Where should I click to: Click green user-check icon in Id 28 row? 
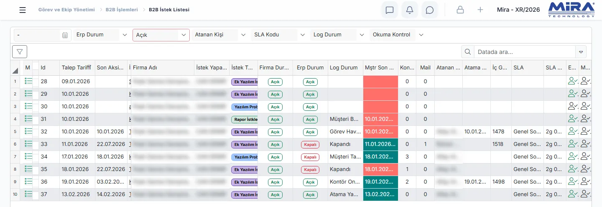point(573,82)
